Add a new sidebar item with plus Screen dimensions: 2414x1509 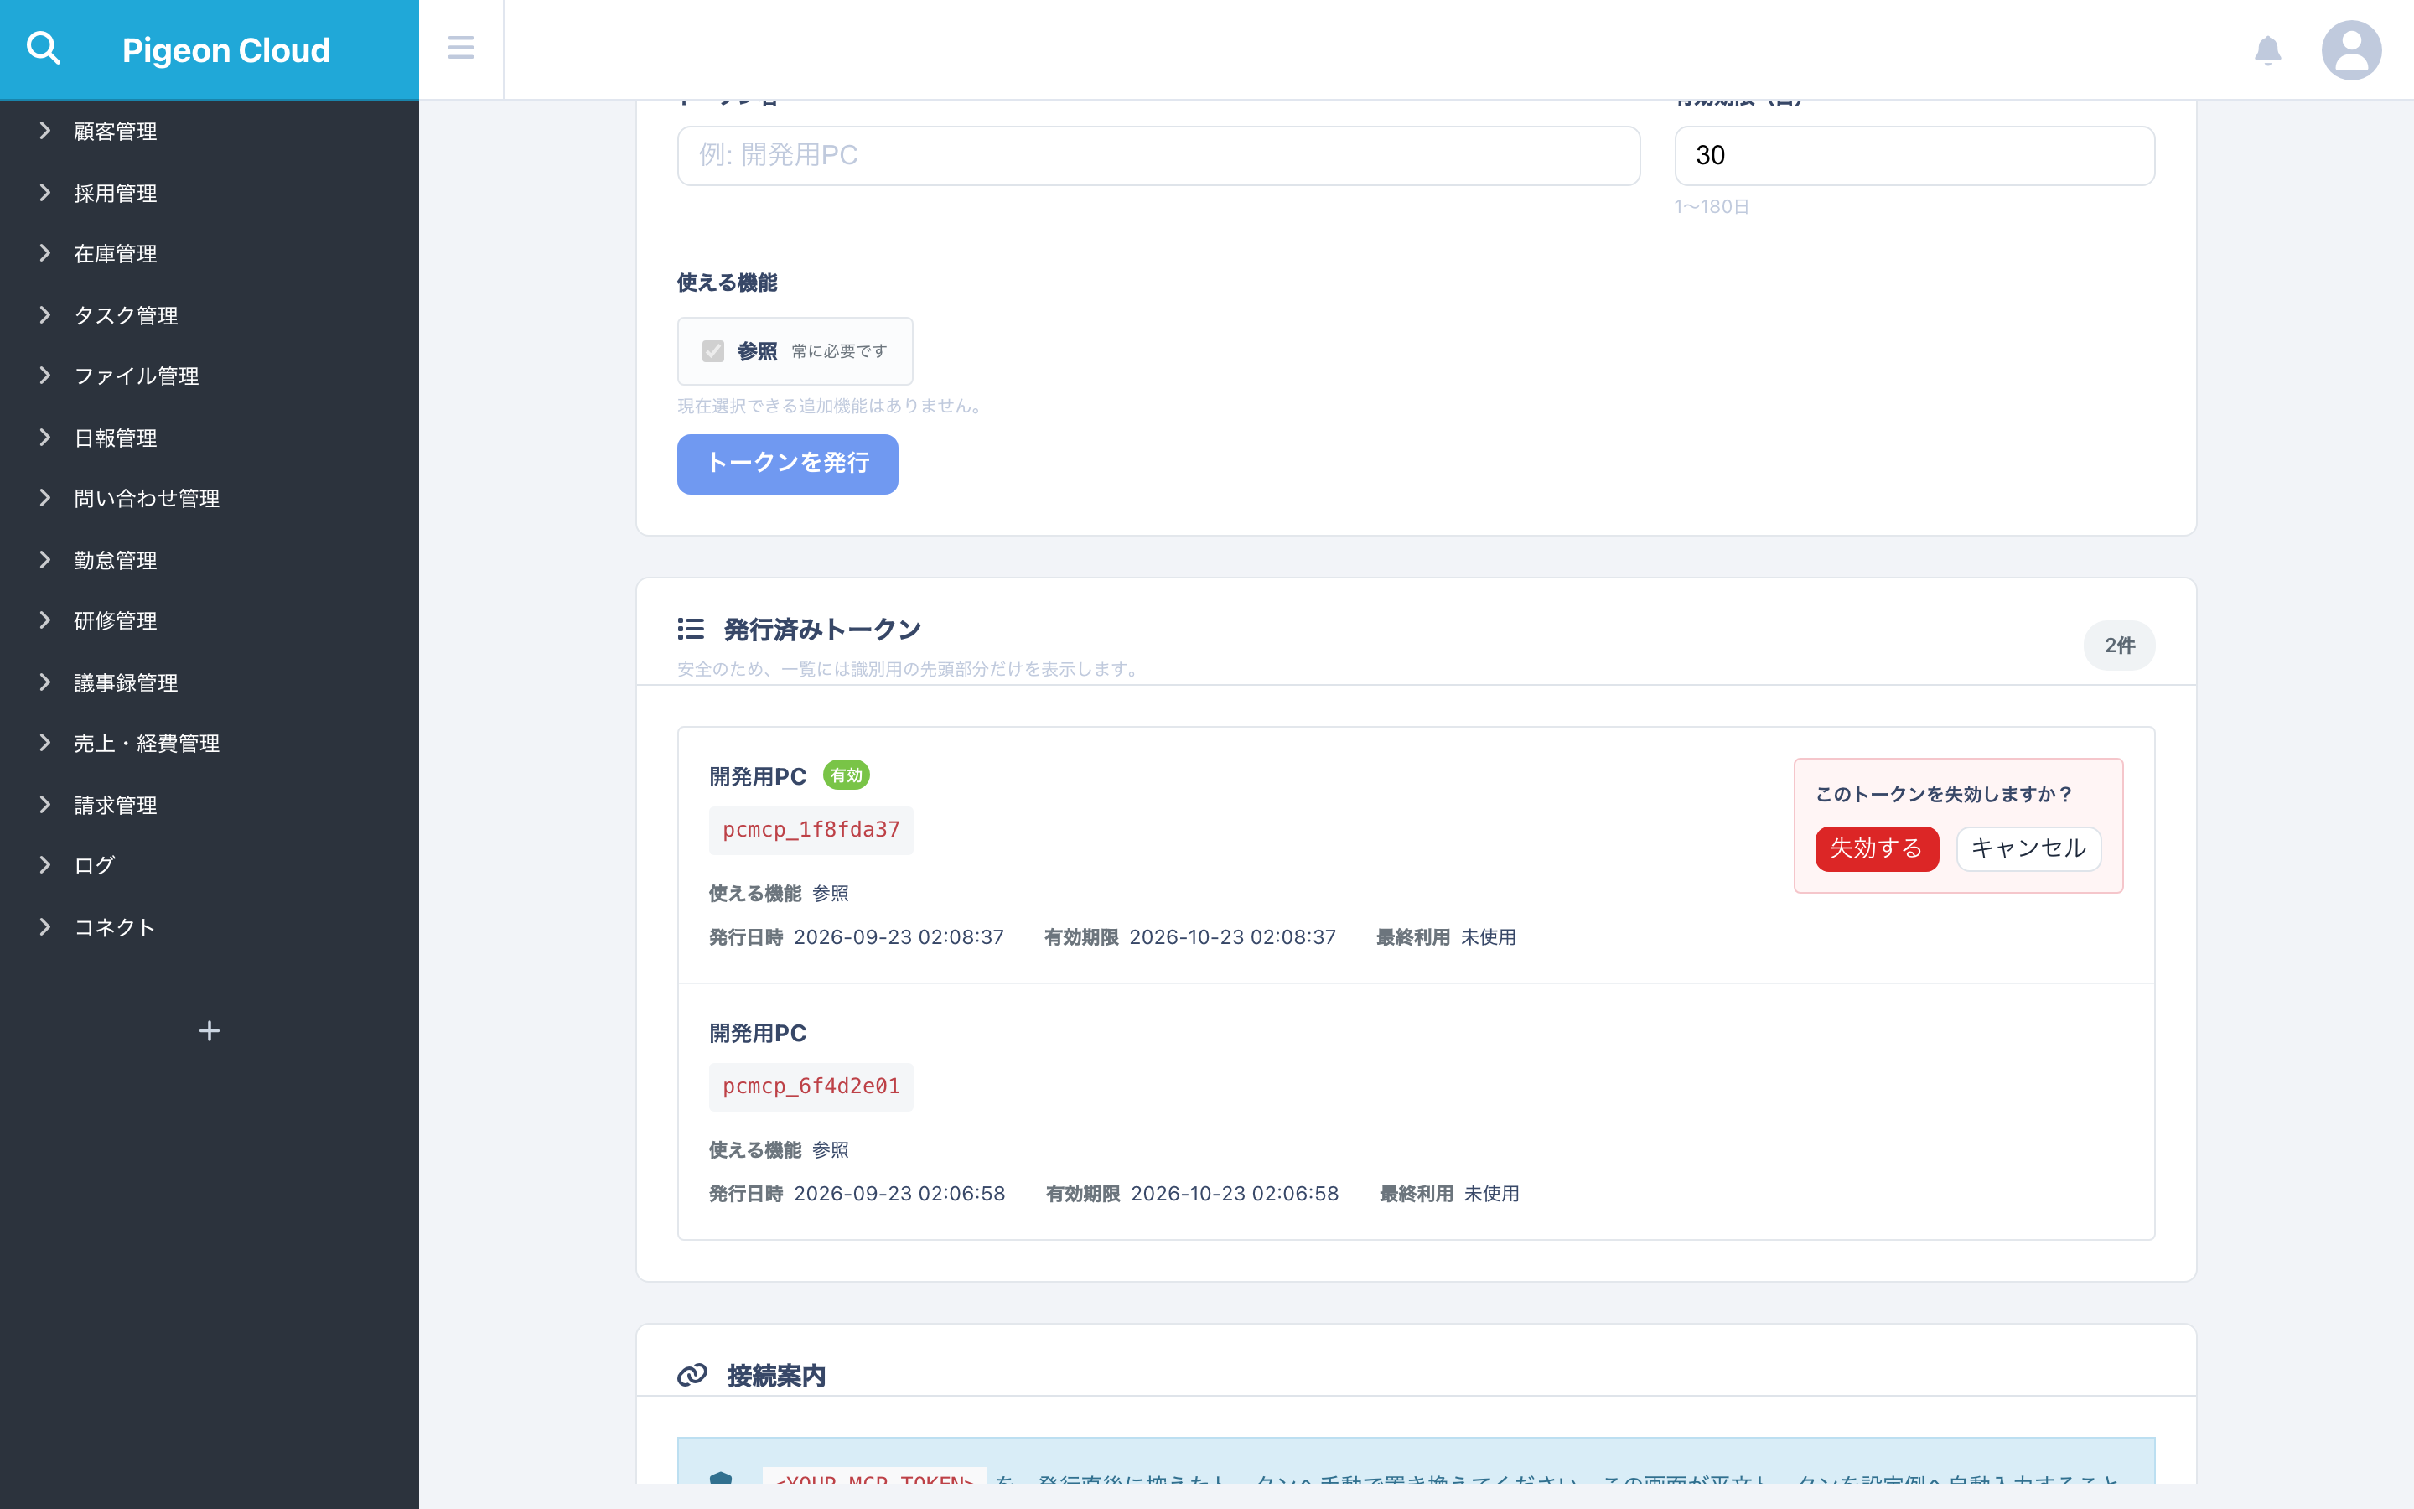(x=209, y=1031)
